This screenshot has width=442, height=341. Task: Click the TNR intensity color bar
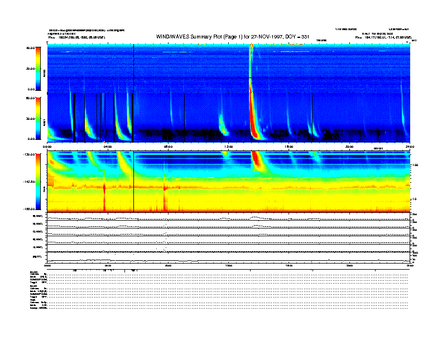[x=38, y=182]
